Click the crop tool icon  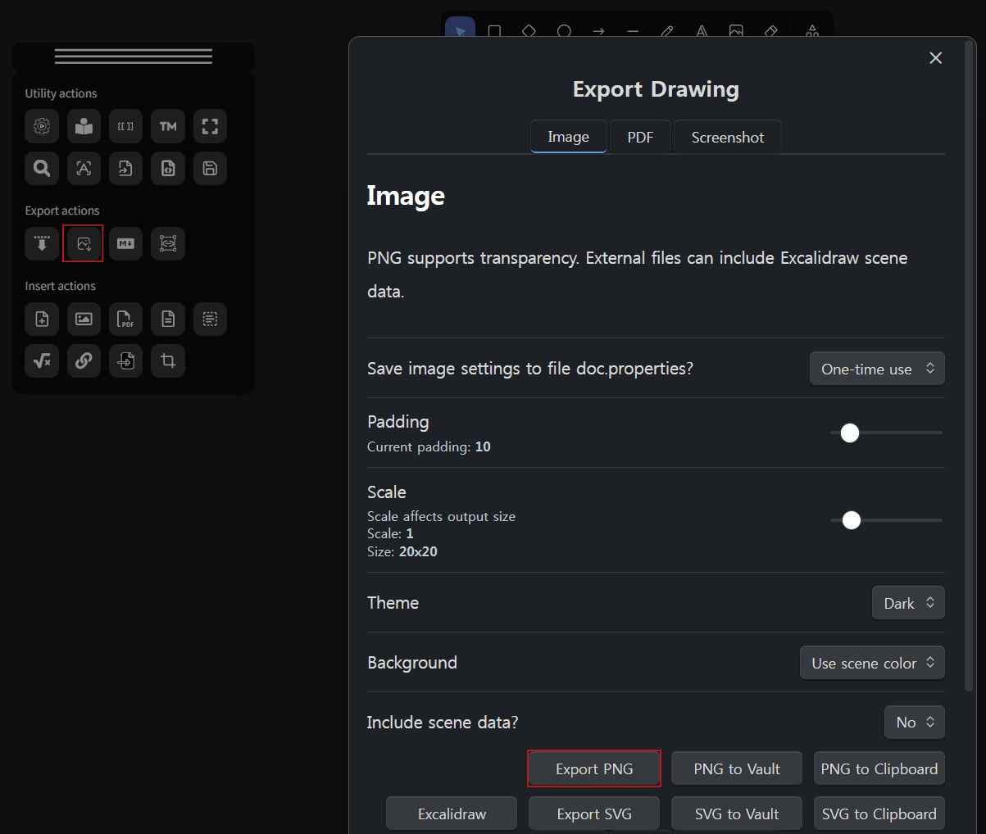point(168,360)
